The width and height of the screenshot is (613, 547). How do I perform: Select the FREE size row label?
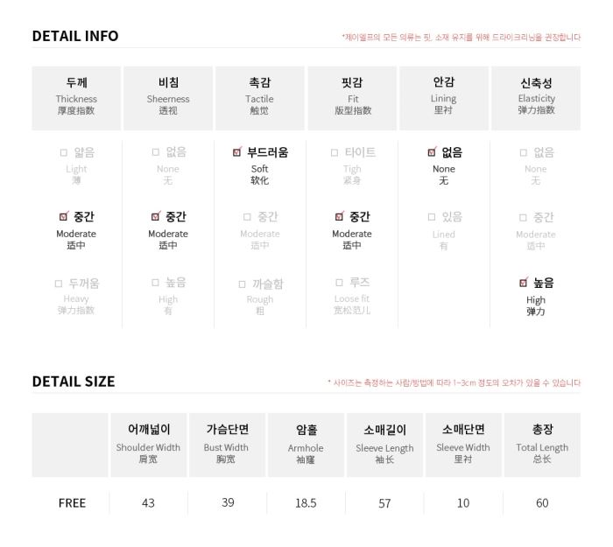[x=72, y=503]
